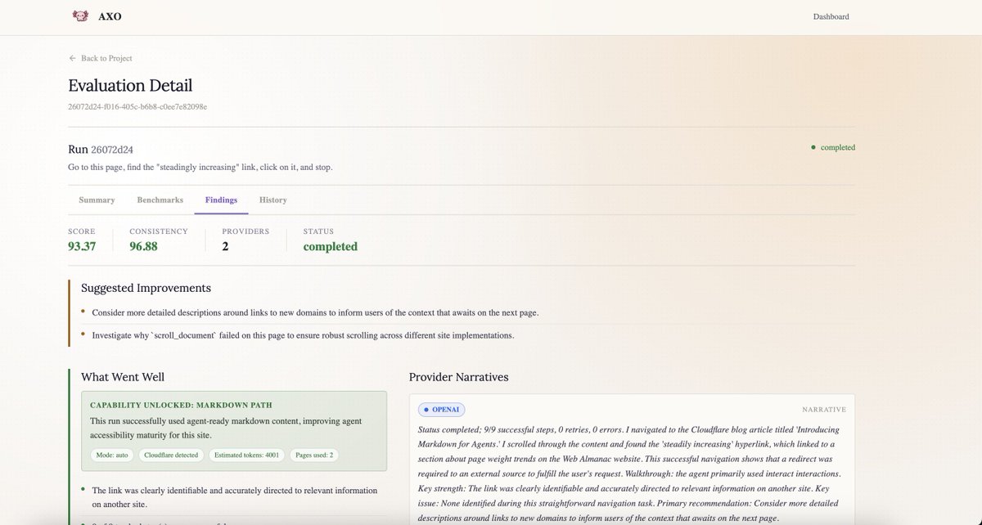Click the completed run status label
Screen dimensions: 982x525
click(837, 148)
